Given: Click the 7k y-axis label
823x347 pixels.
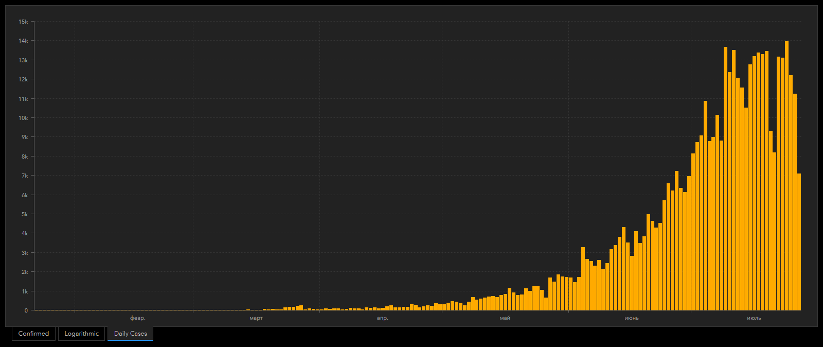Looking at the screenshot, I should pos(25,176).
